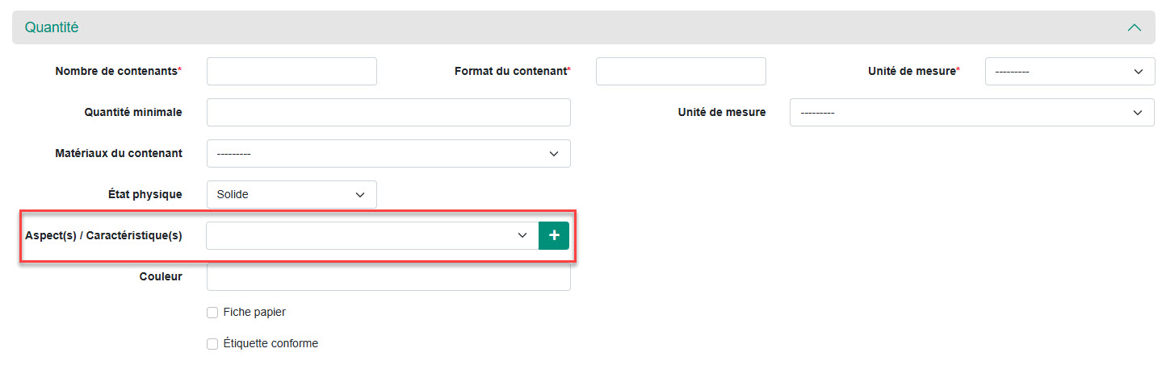Viewport: 1166px width, 369px height.
Task: Open Unité de mesure dropdown beside Quantité minimale
Action: coord(971,113)
